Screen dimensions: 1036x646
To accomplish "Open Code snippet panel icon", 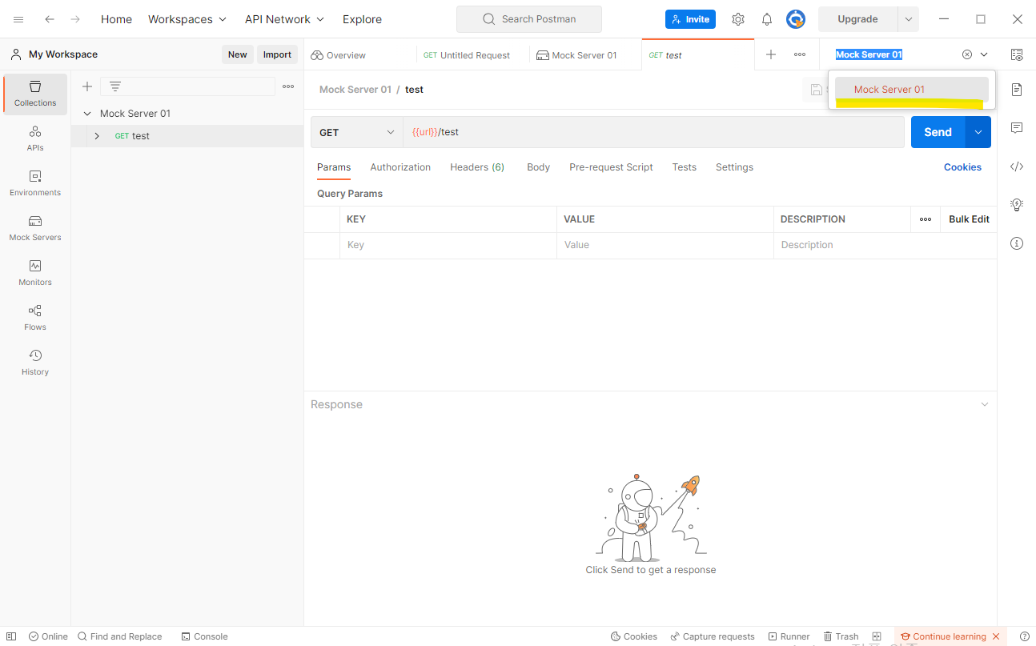I will [1017, 167].
